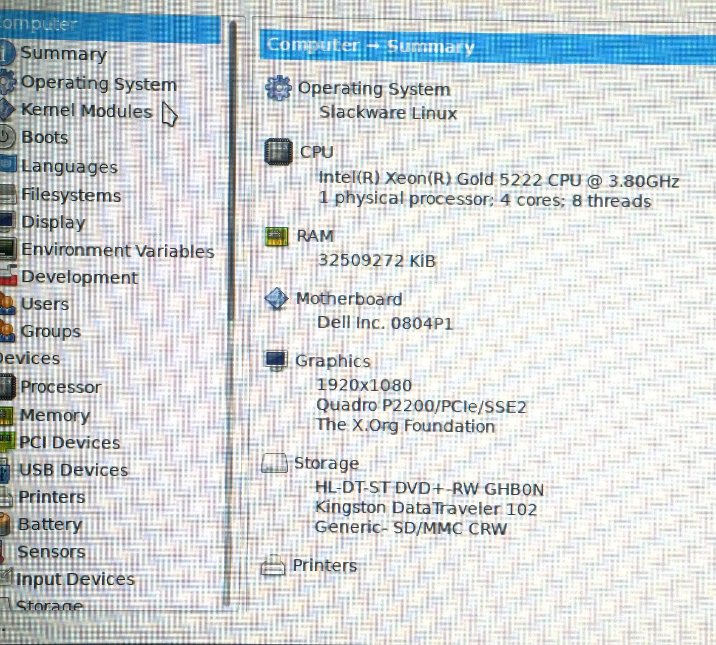Click the Summary info icon in sidebar
Viewport: 716px width, 645px height.
coord(7,53)
